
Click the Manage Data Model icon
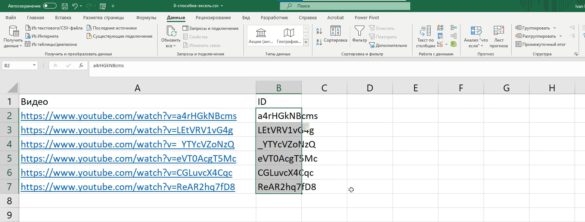[453, 44]
